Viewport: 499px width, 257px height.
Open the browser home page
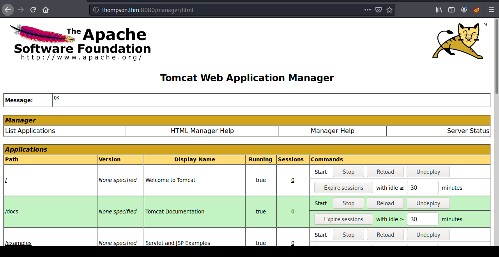point(46,10)
